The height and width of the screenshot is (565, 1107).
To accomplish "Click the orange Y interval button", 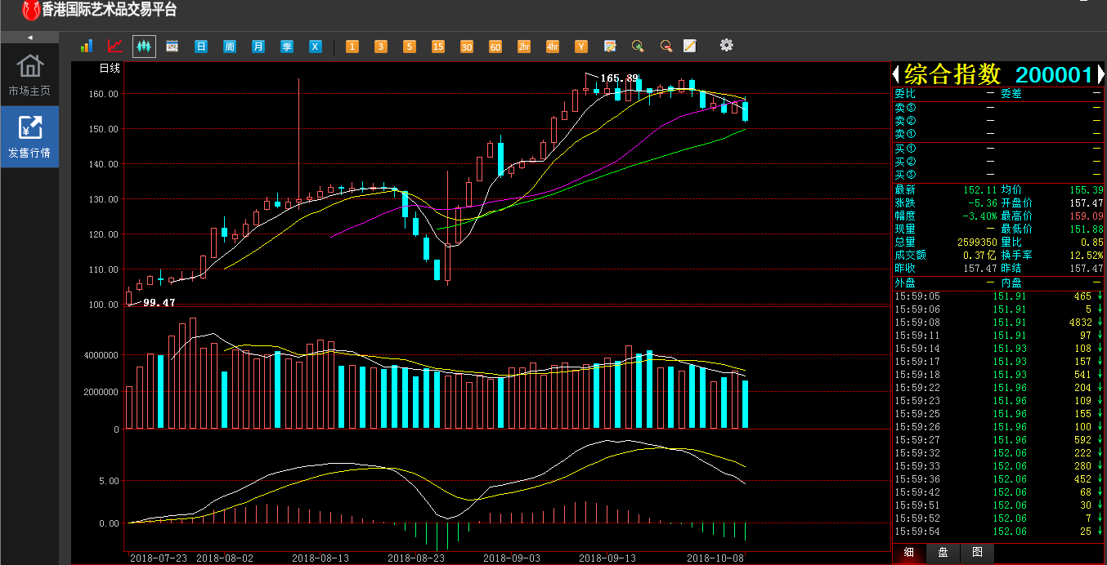I will pyautogui.click(x=581, y=47).
